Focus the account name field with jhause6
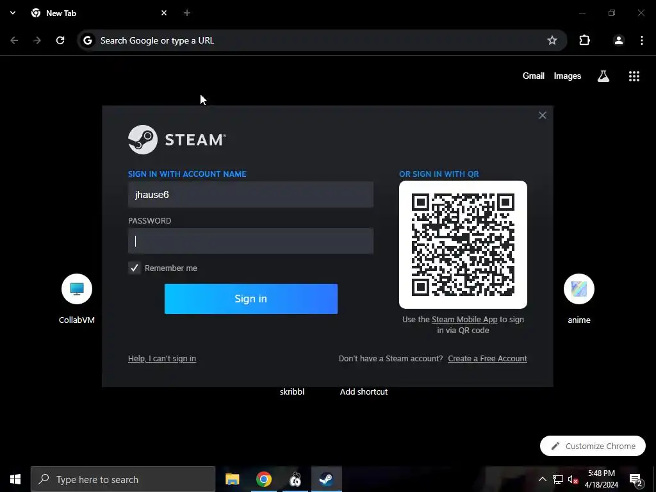 click(x=250, y=195)
